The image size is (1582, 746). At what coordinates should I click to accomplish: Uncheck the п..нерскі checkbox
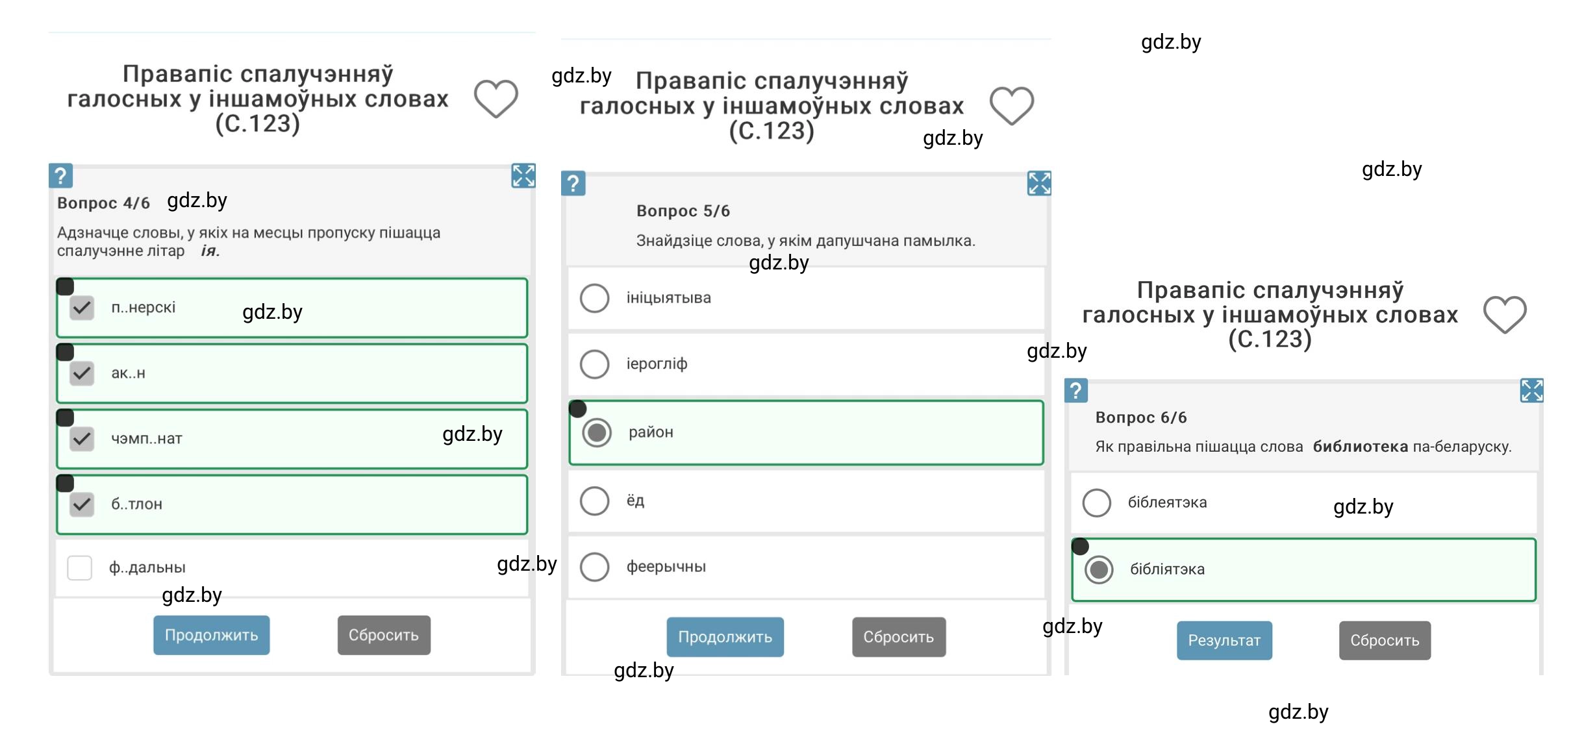[x=82, y=308]
